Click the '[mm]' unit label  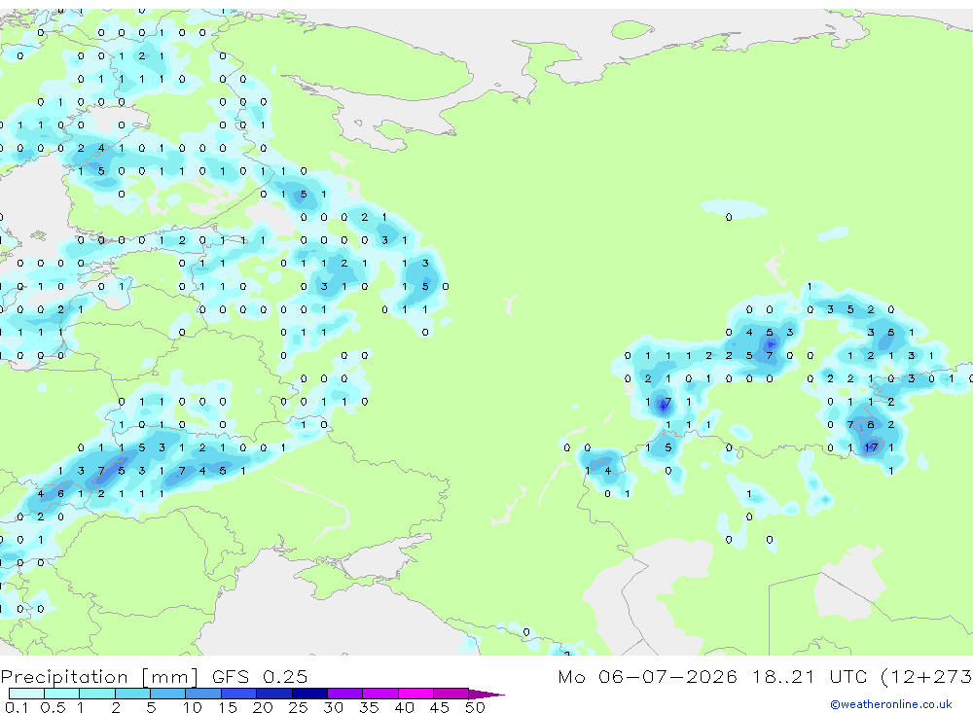170,677
